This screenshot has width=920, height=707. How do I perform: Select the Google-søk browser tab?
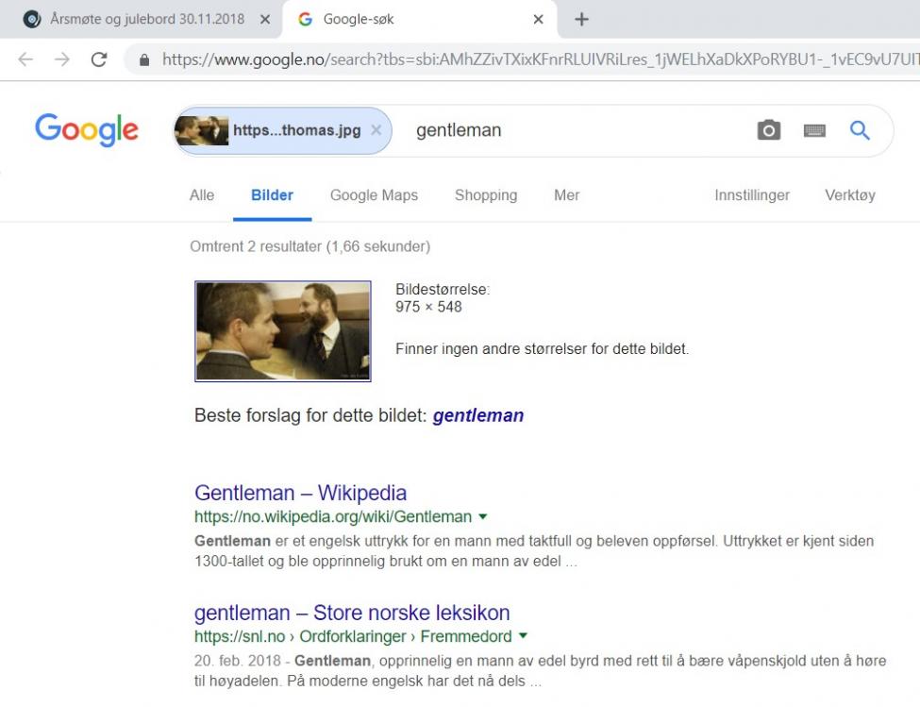tap(420, 20)
